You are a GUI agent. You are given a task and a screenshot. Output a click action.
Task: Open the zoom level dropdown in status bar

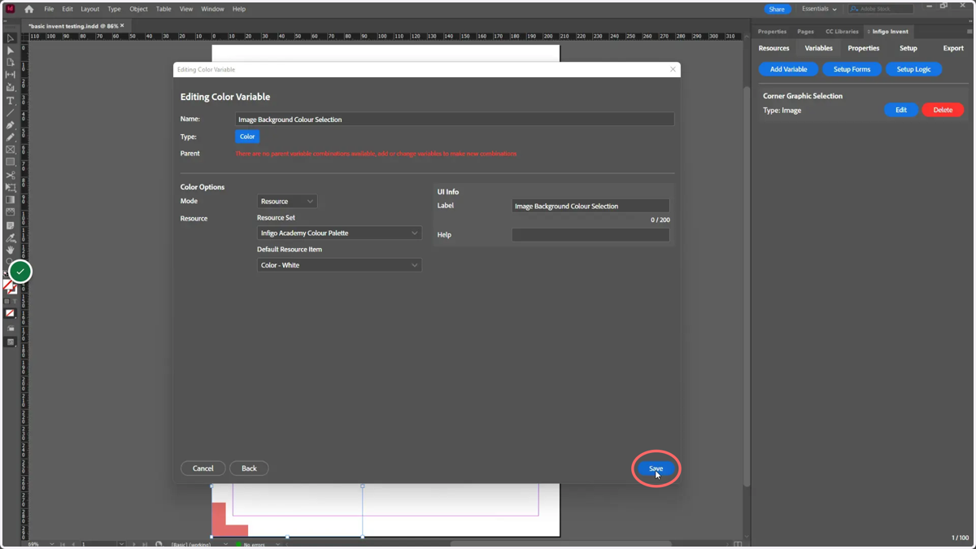51,544
